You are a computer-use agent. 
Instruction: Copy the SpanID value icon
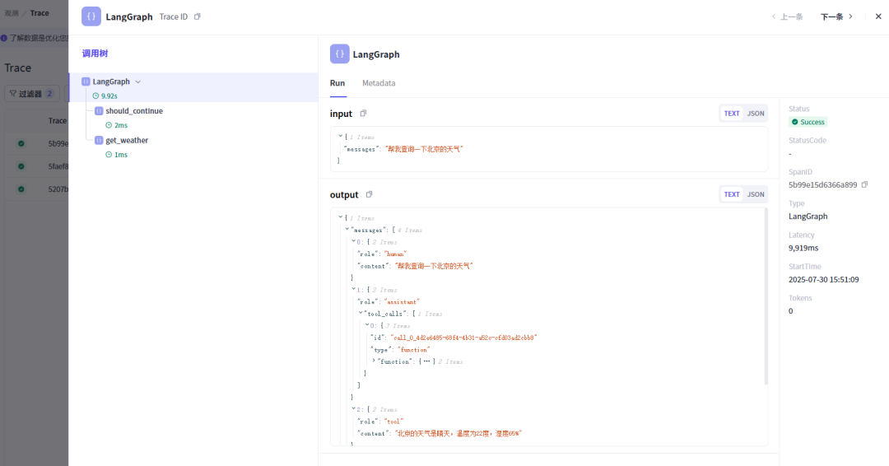864,185
